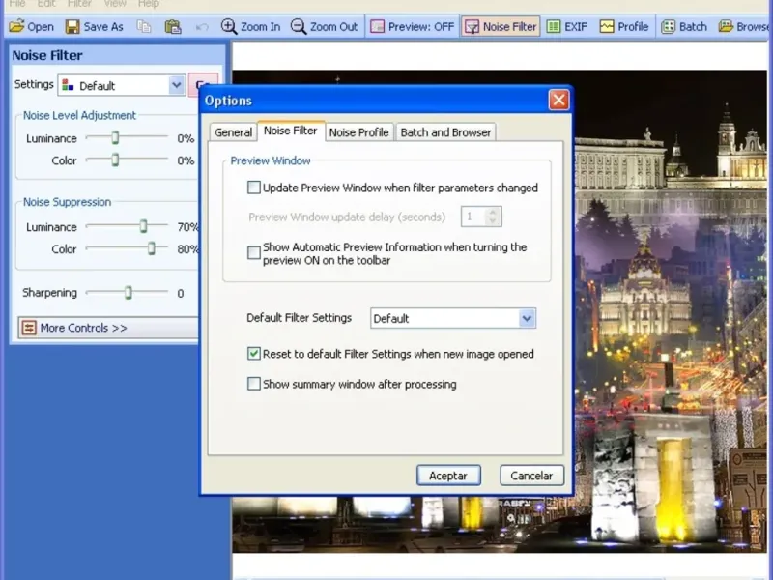The width and height of the screenshot is (773, 580).
Task: Click the Cancelar button
Action: pos(532,476)
